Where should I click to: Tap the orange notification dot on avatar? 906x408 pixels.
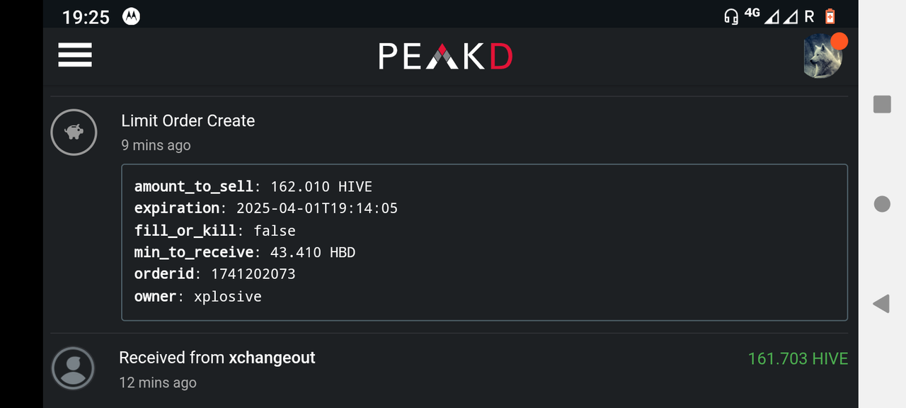point(839,41)
